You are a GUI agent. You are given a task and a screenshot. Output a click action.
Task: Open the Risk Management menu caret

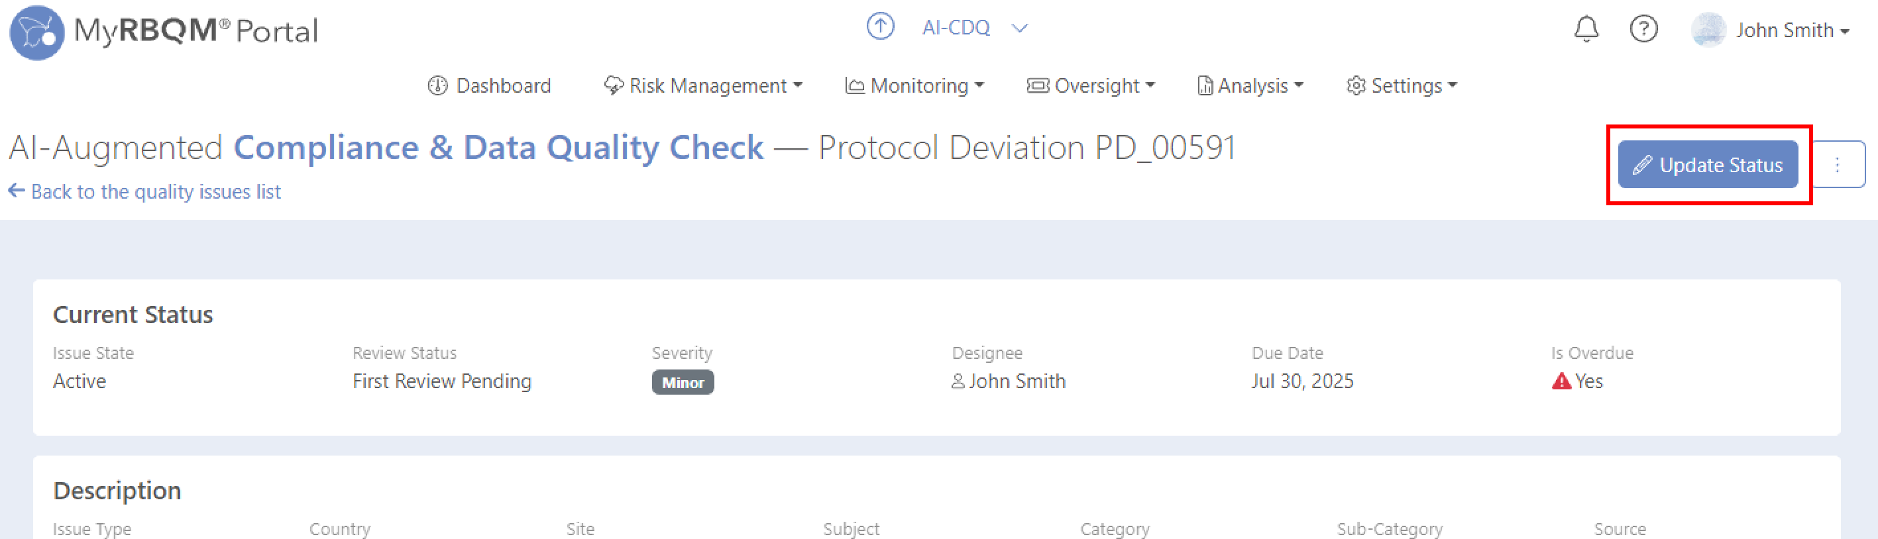pos(798,86)
